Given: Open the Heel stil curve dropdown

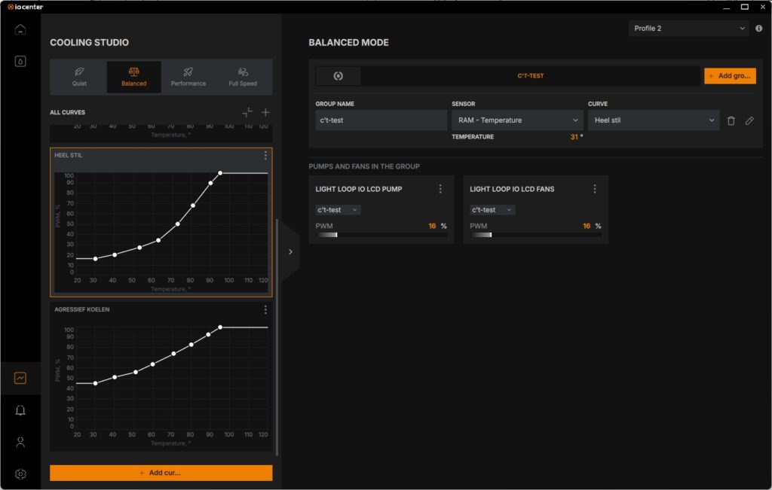Looking at the screenshot, I should [x=654, y=120].
